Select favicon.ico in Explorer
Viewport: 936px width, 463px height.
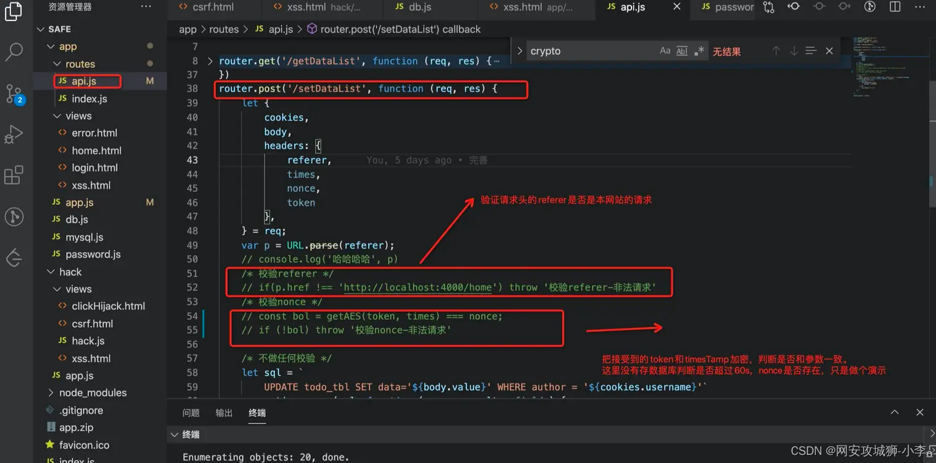[84, 445]
